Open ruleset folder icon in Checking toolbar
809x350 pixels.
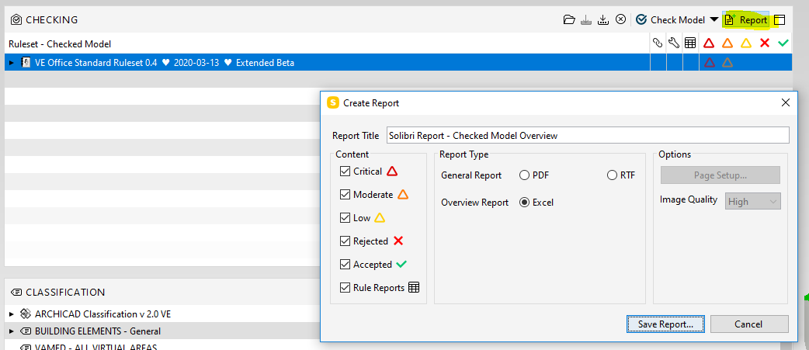pos(569,20)
